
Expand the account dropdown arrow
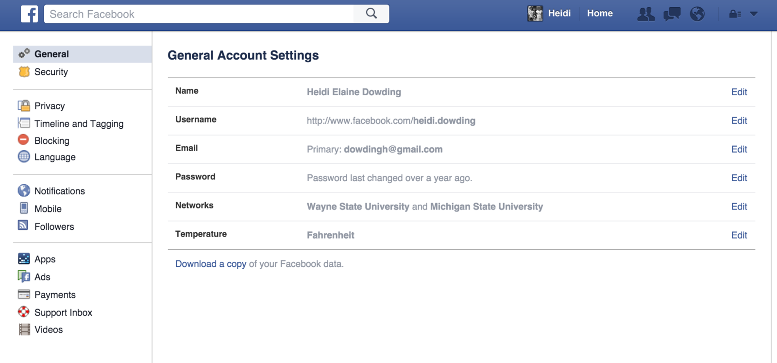754,14
